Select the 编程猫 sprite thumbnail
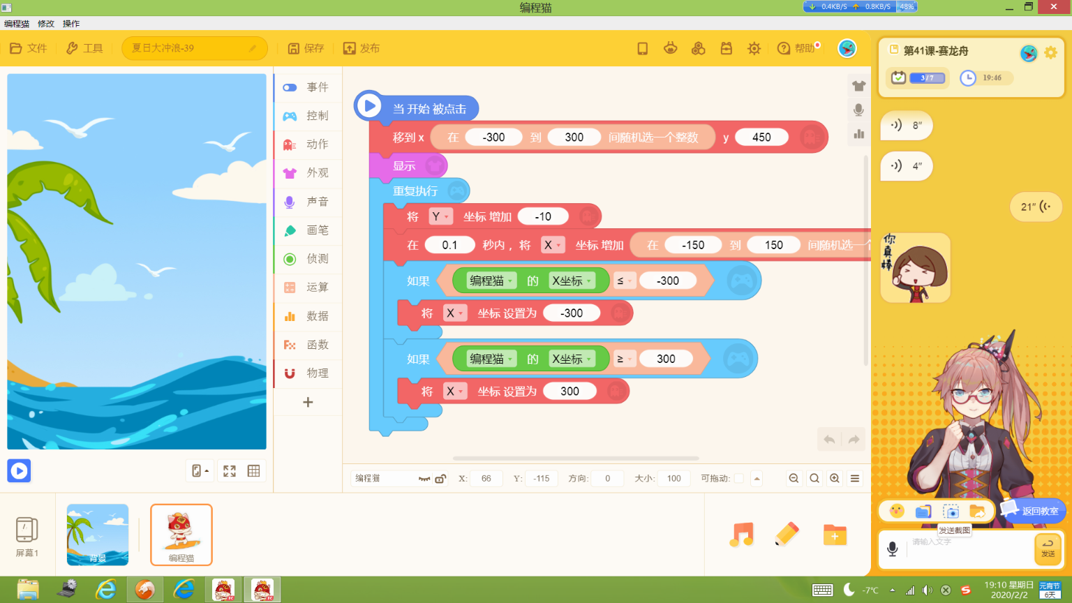 click(x=181, y=535)
